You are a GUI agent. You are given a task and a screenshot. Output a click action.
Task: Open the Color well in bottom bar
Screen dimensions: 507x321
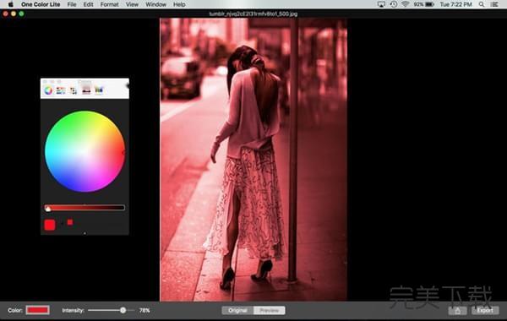(x=38, y=310)
